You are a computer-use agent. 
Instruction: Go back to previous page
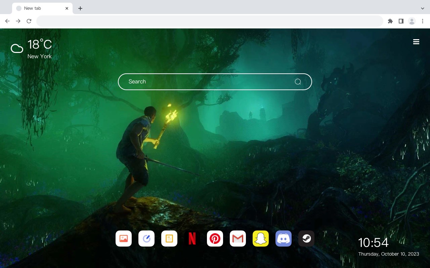tap(7, 21)
